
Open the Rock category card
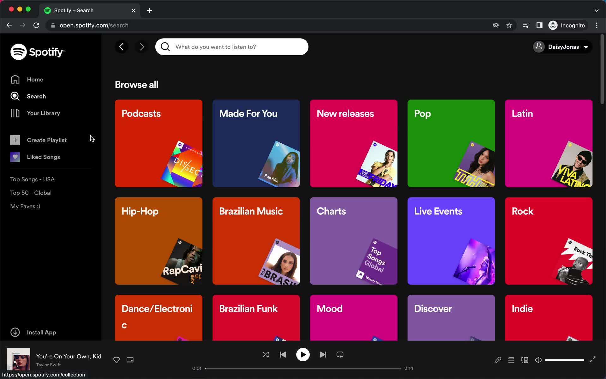click(549, 241)
